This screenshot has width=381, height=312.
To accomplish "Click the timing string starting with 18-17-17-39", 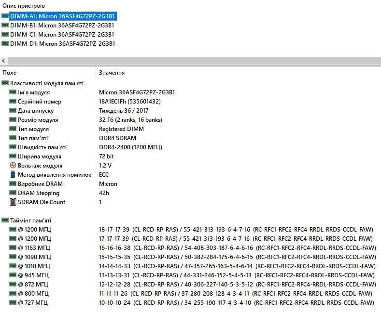I will tap(236, 229).
